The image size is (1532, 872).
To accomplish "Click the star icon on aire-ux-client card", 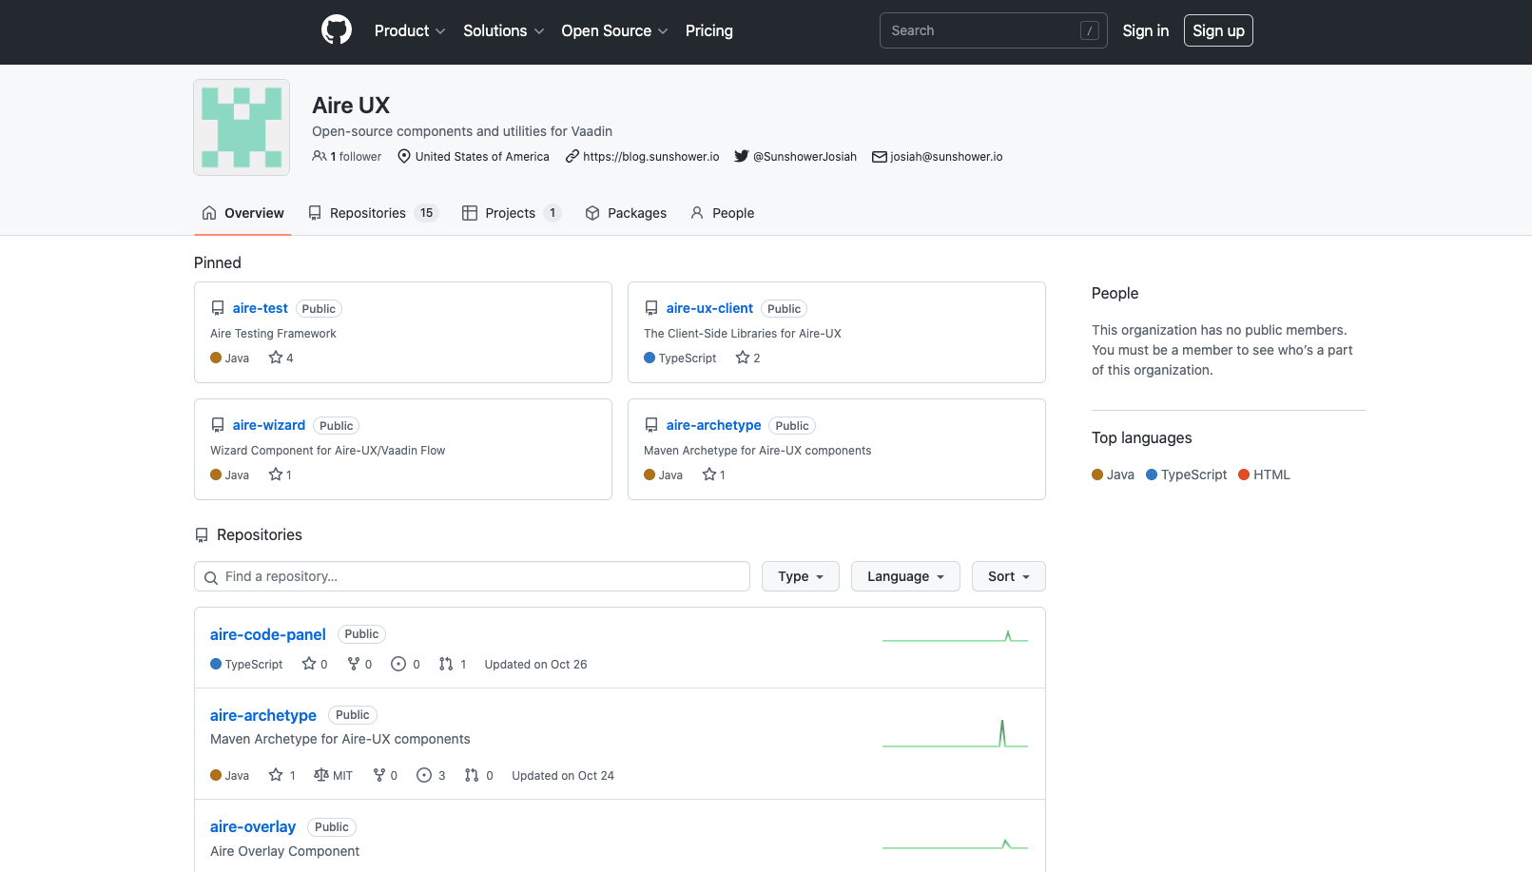I will coord(743,358).
